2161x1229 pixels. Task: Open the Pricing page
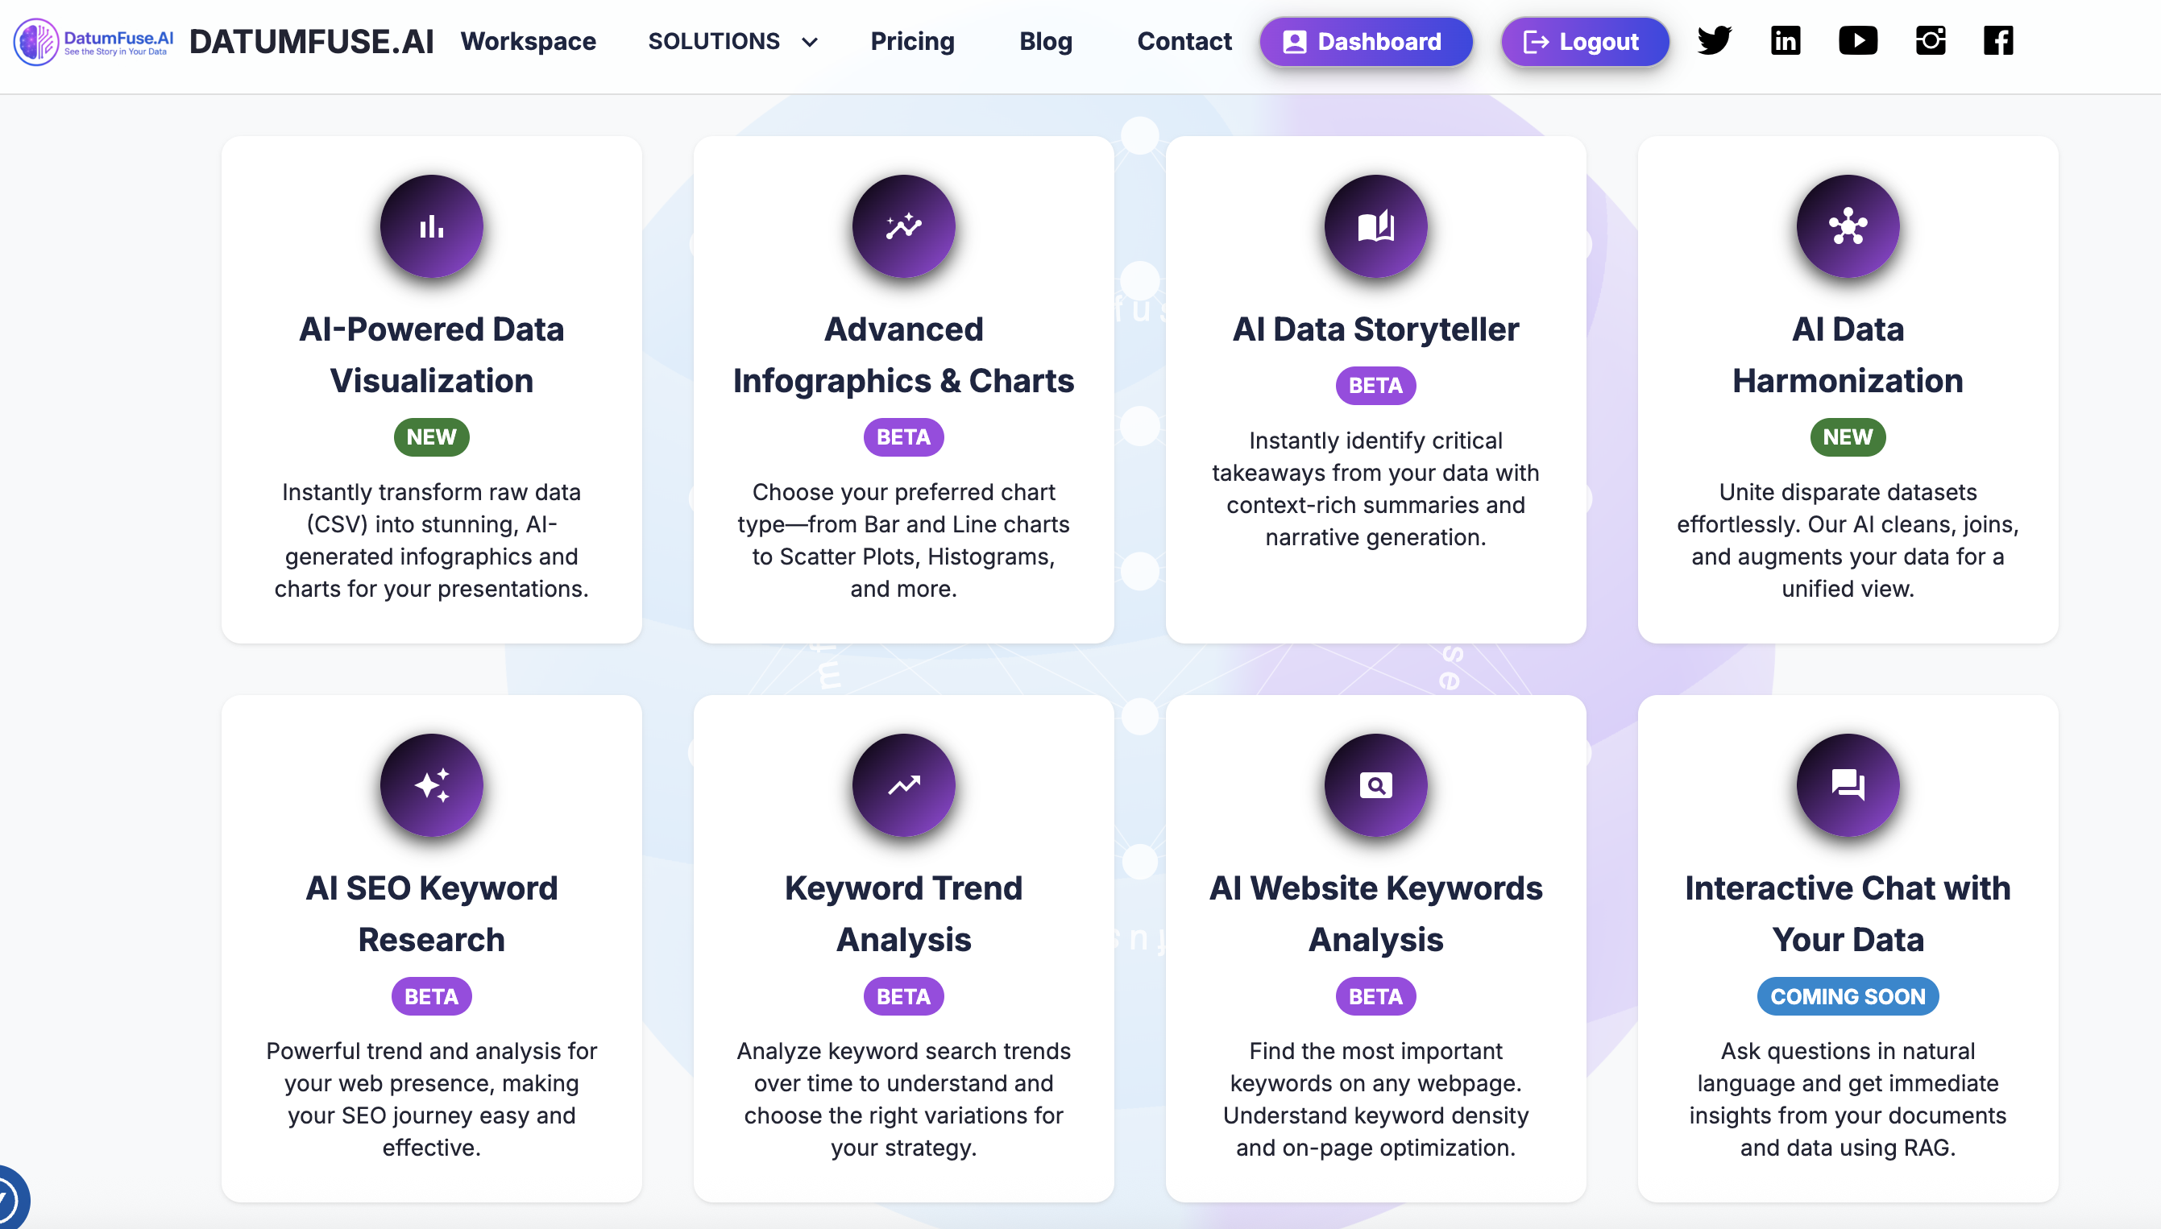pyautogui.click(x=912, y=41)
